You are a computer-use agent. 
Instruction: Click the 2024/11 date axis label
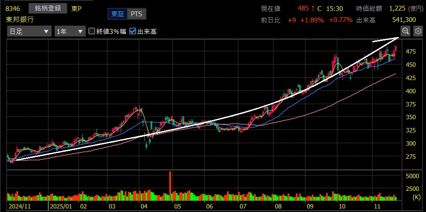[18, 206]
